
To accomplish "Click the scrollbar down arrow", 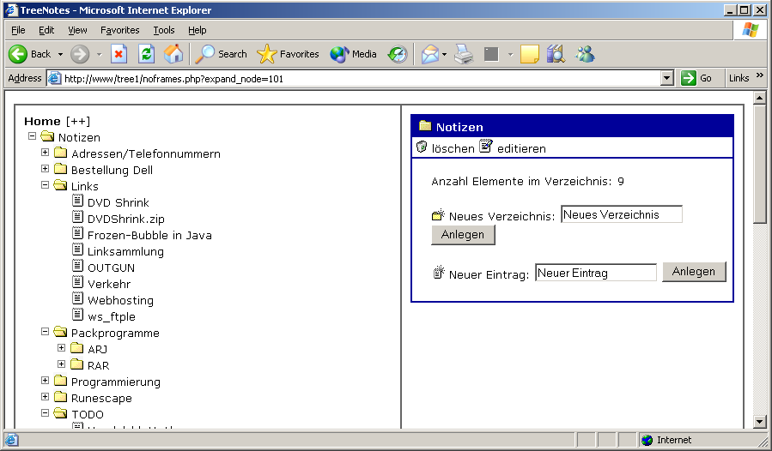I will coord(759,422).
